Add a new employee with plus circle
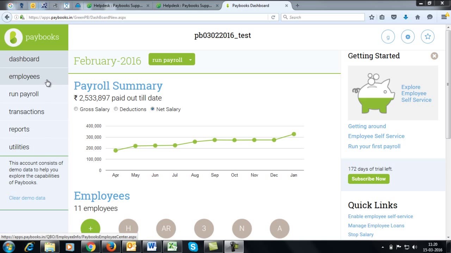The width and height of the screenshot is (451, 253). (91, 228)
